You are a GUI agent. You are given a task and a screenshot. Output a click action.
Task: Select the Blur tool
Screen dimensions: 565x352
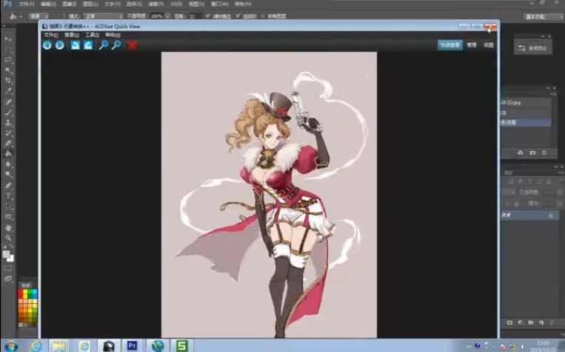pyautogui.click(x=8, y=164)
